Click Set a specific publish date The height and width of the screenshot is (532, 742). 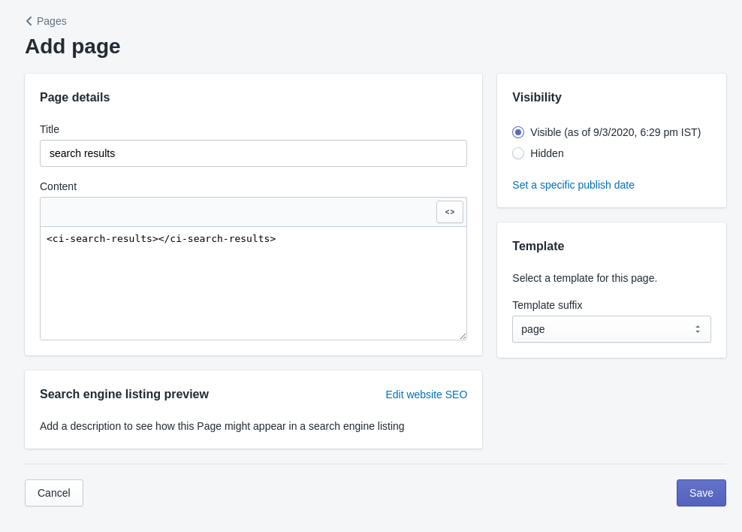point(573,185)
